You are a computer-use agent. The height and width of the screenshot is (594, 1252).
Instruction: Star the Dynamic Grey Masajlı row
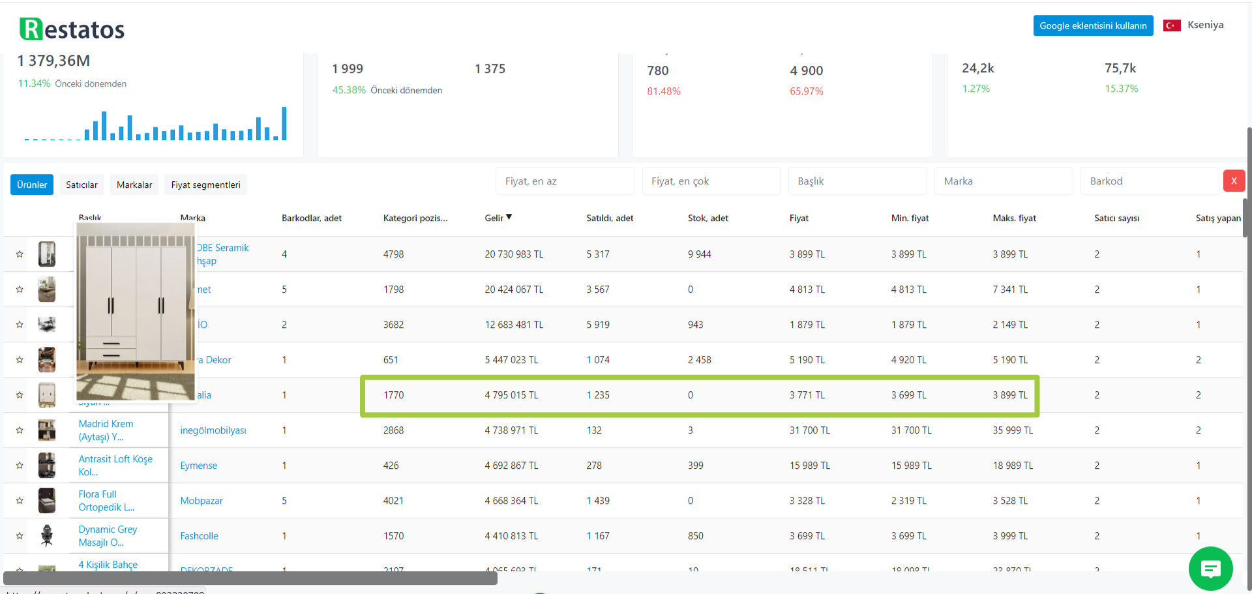click(x=20, y=536)
